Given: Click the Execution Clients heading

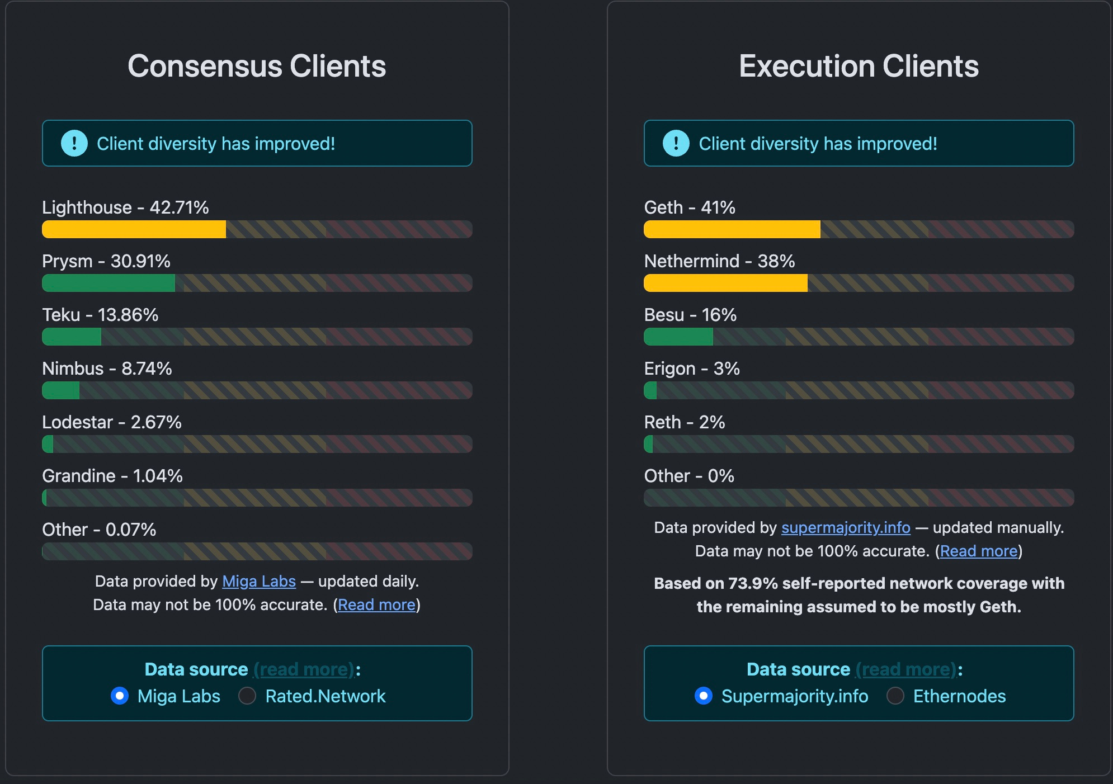Looking at the screenshot, I should (x=859, y=66).
